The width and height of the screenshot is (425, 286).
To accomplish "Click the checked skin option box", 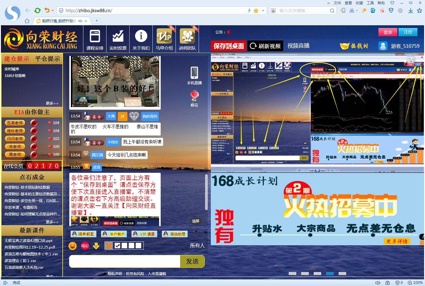I will click(x=117, y=246).
